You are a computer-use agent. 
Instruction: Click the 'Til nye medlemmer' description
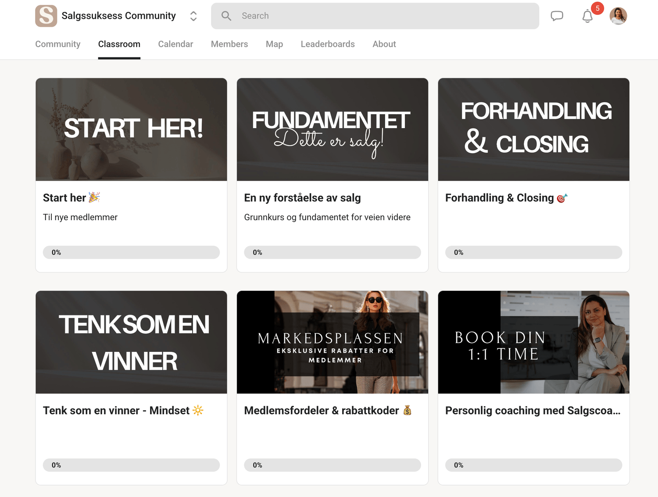pyautogui.click(x=80, y=217)
